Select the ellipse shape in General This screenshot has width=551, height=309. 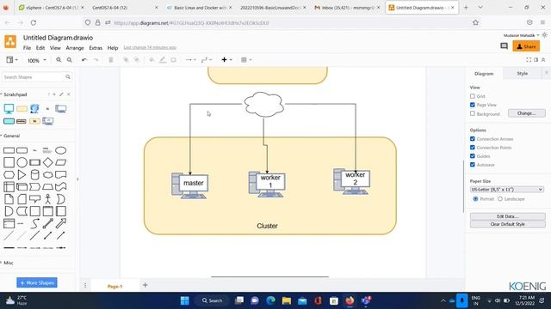61,151
